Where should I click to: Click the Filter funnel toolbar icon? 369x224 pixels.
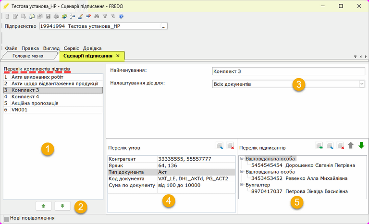point(105,16)
